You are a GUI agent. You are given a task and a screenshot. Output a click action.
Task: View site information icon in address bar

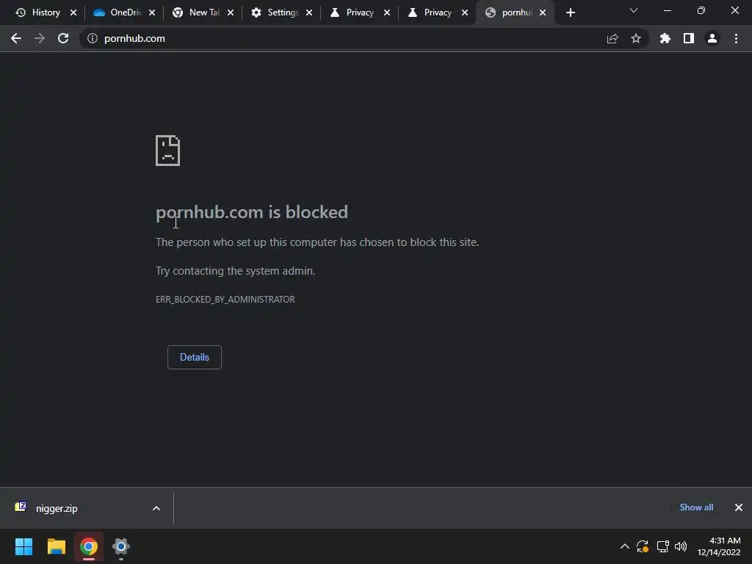click(92, 38)
